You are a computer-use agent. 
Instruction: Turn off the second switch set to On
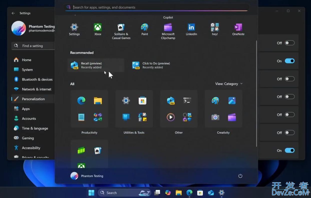click(289, 61)
